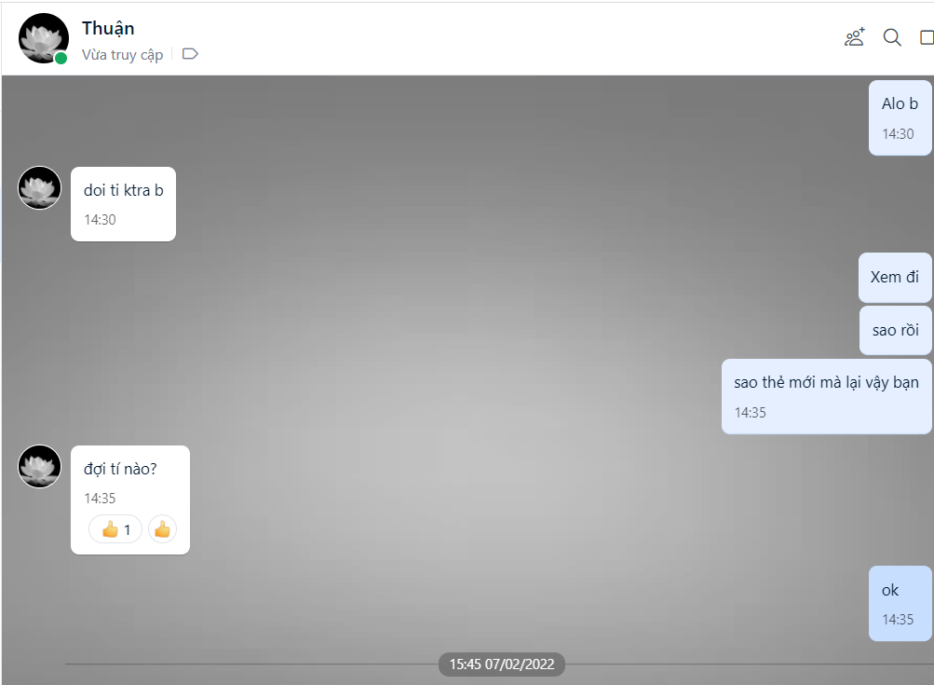View the thumbs-up reaction count of 1
The image size is (934, 685).
pyautogui.click(x=115, y=529)
